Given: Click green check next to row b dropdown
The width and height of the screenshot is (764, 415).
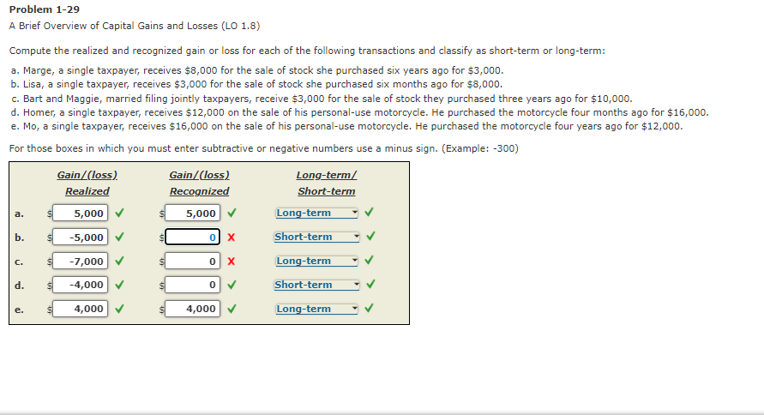Looking at the screenshot, I should [x=370, y=237].
